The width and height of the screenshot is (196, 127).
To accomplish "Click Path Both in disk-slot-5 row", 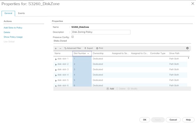I will (174, 80).
